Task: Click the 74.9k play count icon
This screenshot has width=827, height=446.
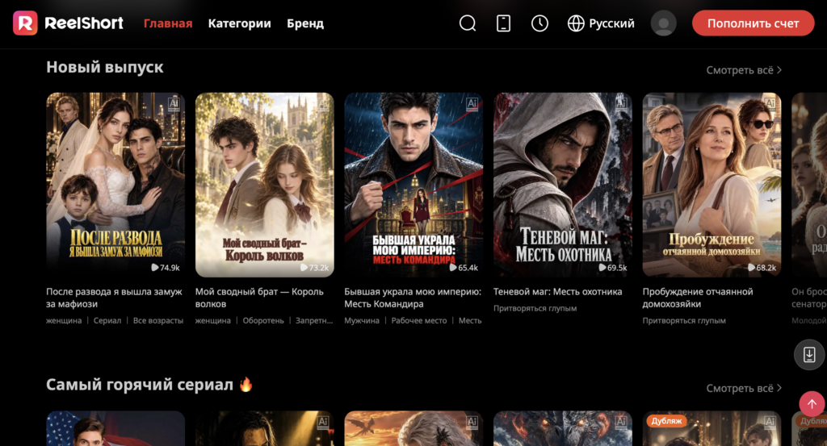Action: 154,268
